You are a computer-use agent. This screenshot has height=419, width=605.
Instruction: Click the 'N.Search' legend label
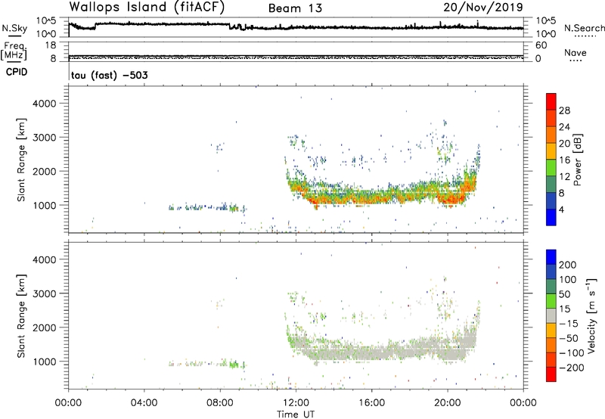tap(585, 28)
